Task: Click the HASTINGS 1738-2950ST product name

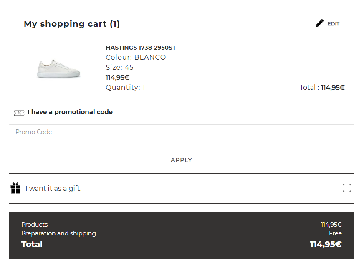Action: point(141,48)
